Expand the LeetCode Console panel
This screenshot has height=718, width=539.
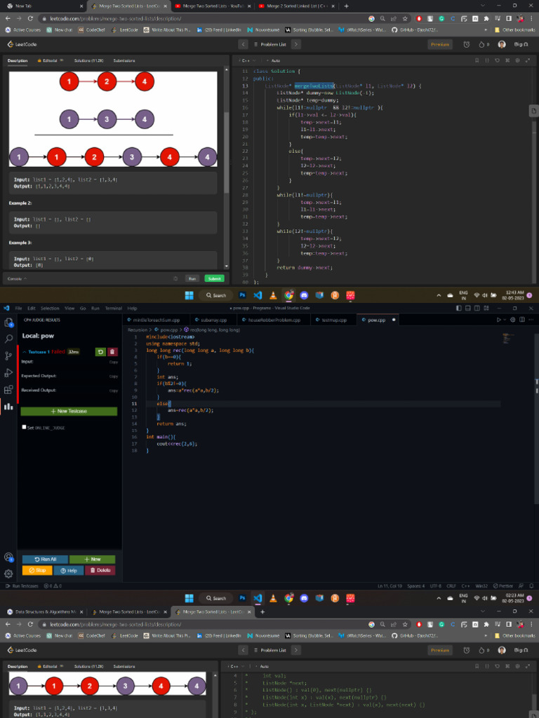coord(17,278)
